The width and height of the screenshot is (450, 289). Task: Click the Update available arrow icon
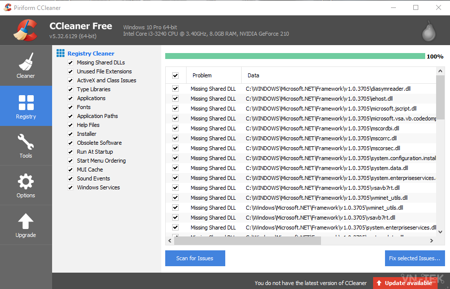[x=379, y=283]
